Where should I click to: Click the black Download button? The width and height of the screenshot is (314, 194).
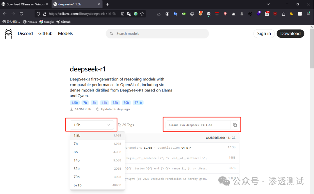[x=290, y=33]
